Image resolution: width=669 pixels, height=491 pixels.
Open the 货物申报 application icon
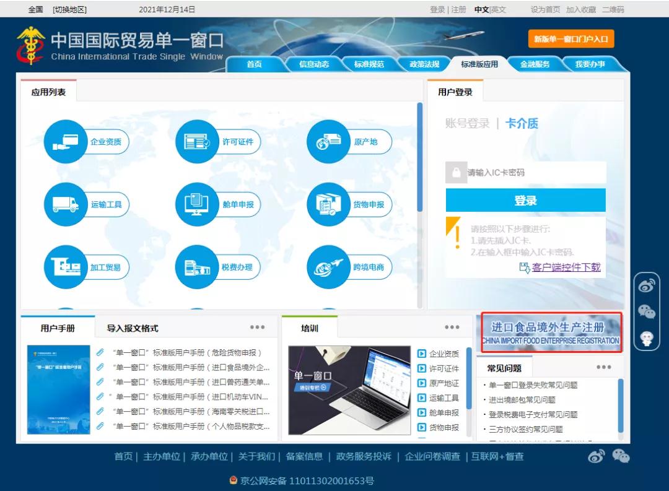(x=328, y=204)
